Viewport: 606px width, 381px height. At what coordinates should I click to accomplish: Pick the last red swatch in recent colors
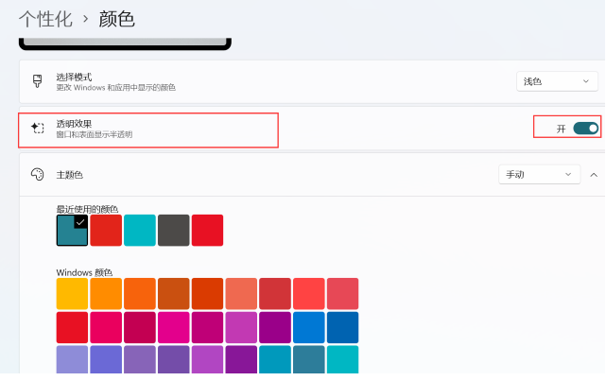[207, 230]
